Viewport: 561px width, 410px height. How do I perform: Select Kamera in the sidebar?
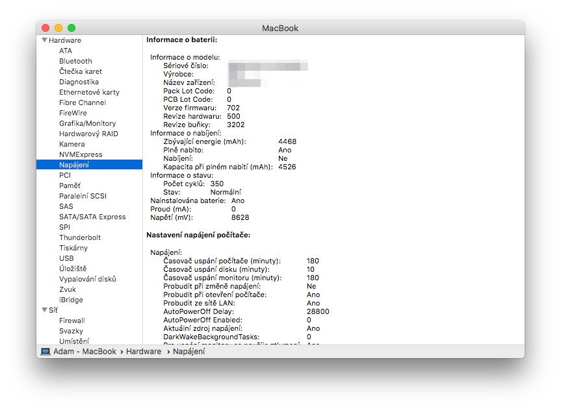pyautogui.click(x=72, y=144)
